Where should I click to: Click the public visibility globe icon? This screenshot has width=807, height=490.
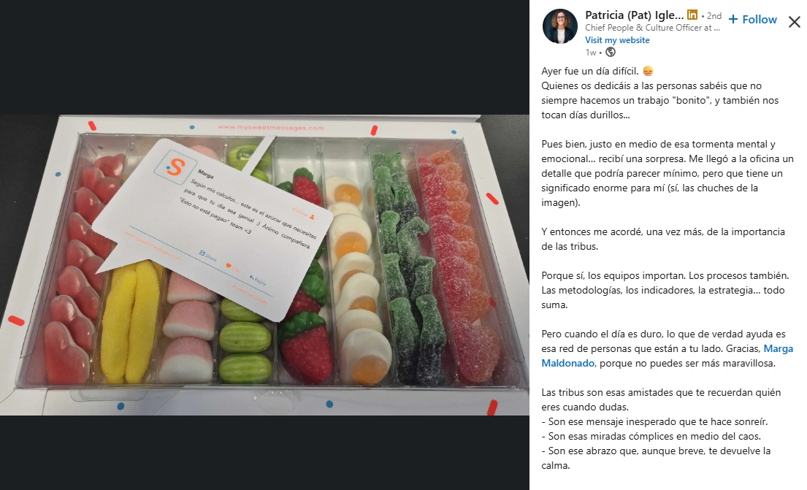coord(611,52)
